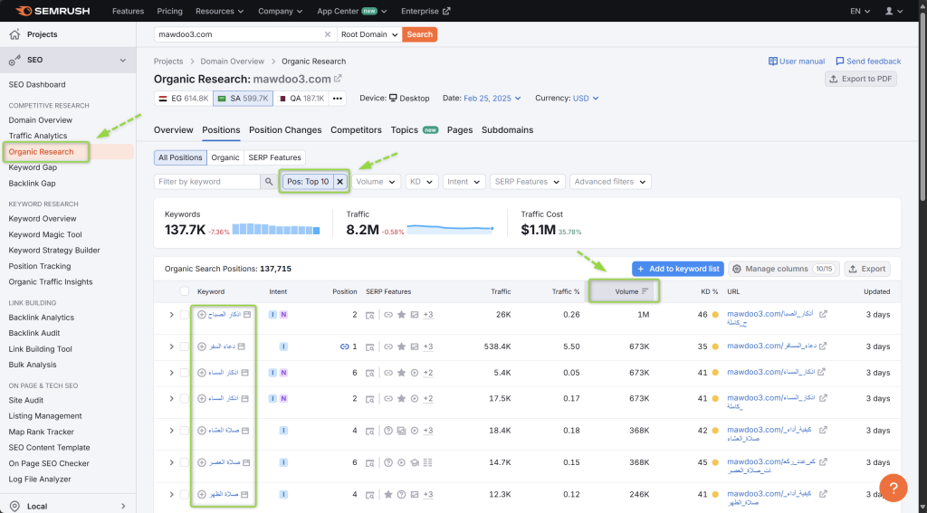Viewport: 927px width, 513px height.
Task: Click Add to keyword list button
Action: pyautogui.click(x=678, y=269)
